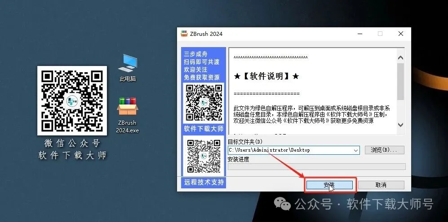Screen dimensions: 448x222
Task: Click the lower QR code in installer sidebar
Action: click(204, 156)
